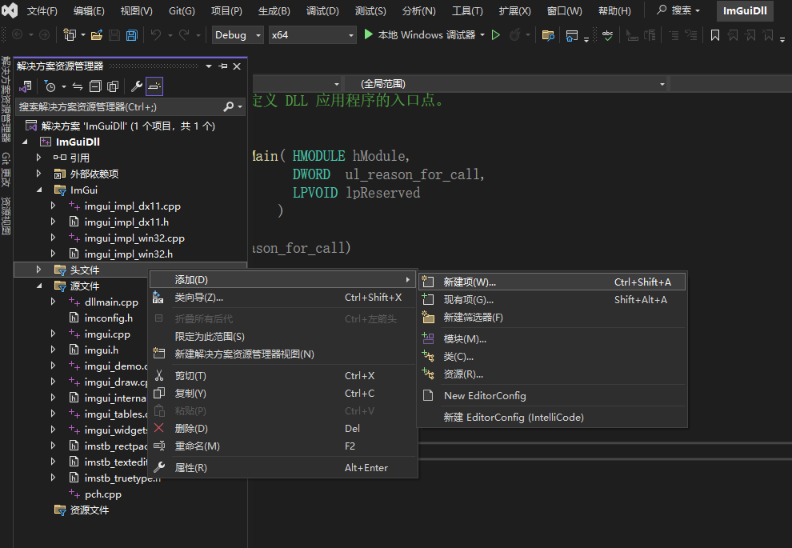Viewport: 792px width, 548px height.
Task: Toggle preview selected items icon
Action: point(154,86)
